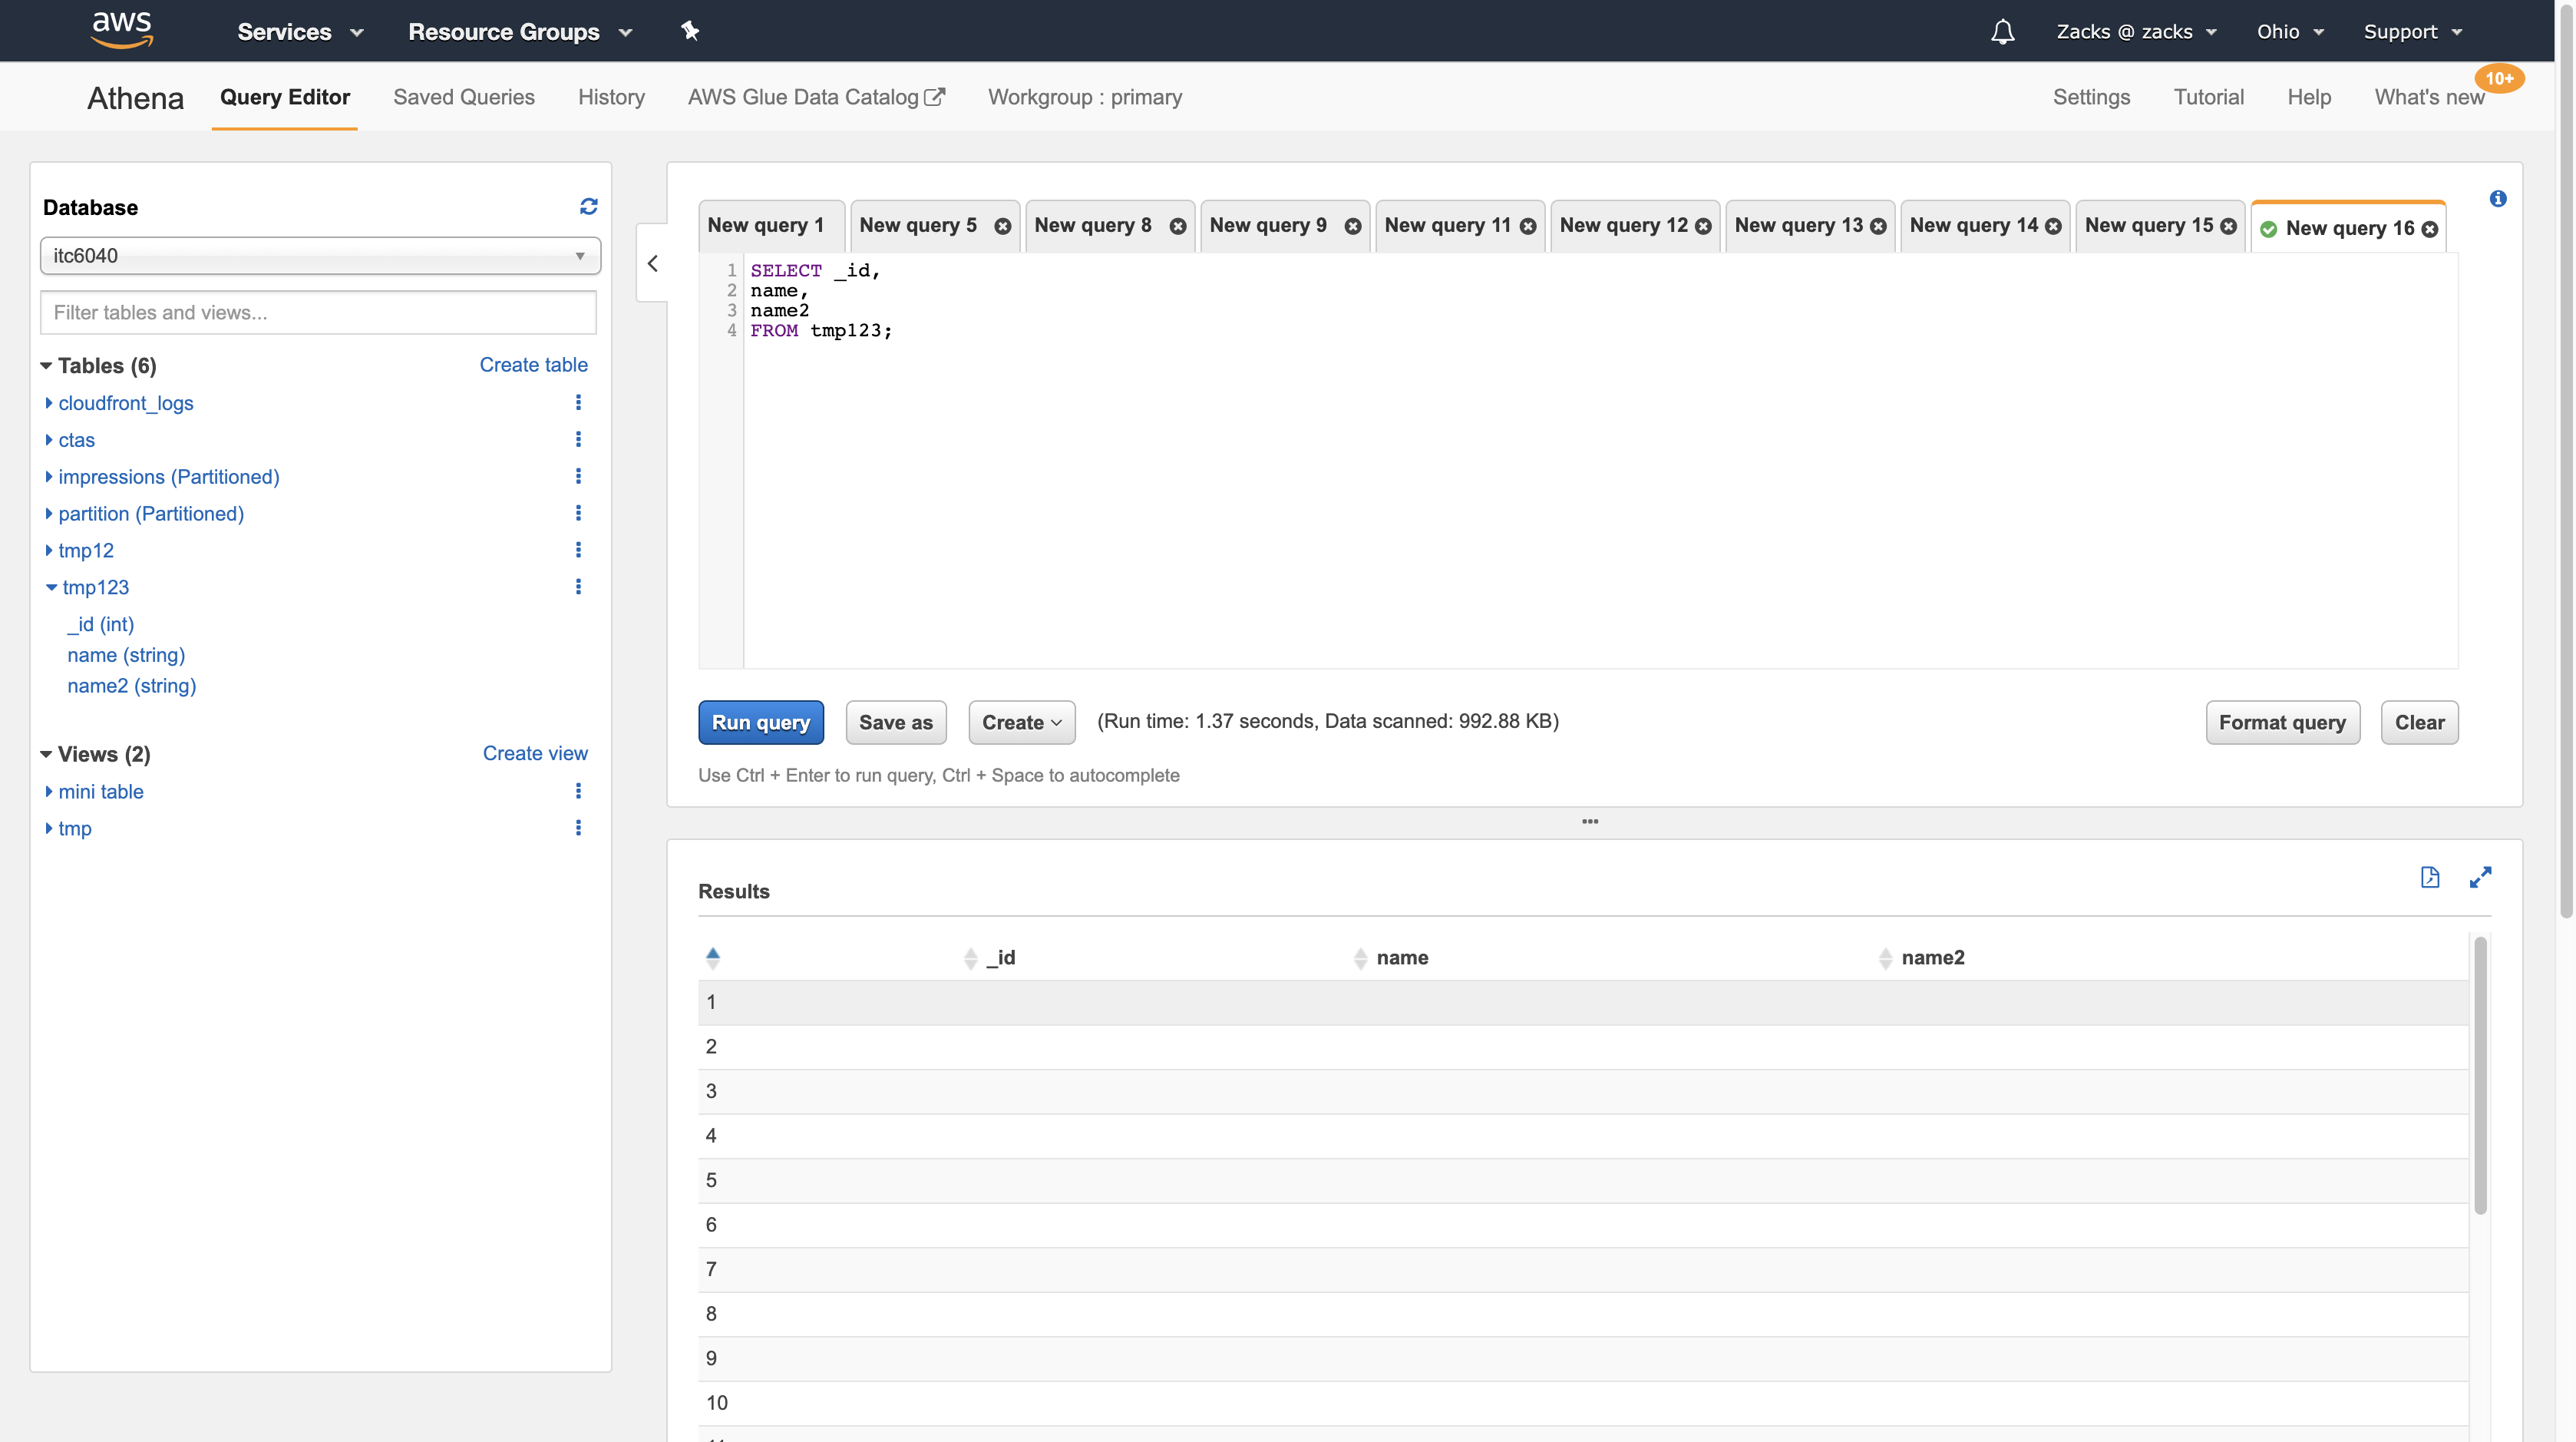The width and height of the screenshot is (2576, 1442).
Task: Switch to the Saved Queries tab
Action: pos(464,97)
